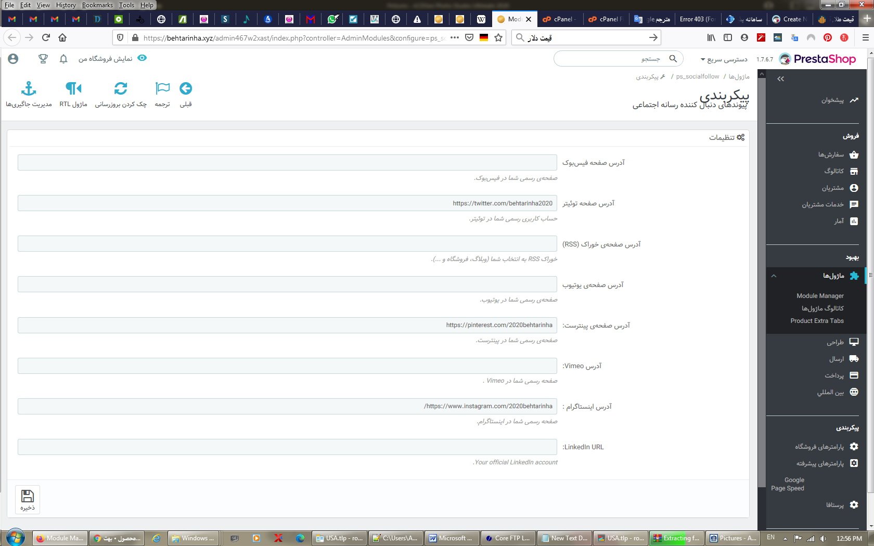
Task: Open the quick access dropdown
Action: point(724,59)
